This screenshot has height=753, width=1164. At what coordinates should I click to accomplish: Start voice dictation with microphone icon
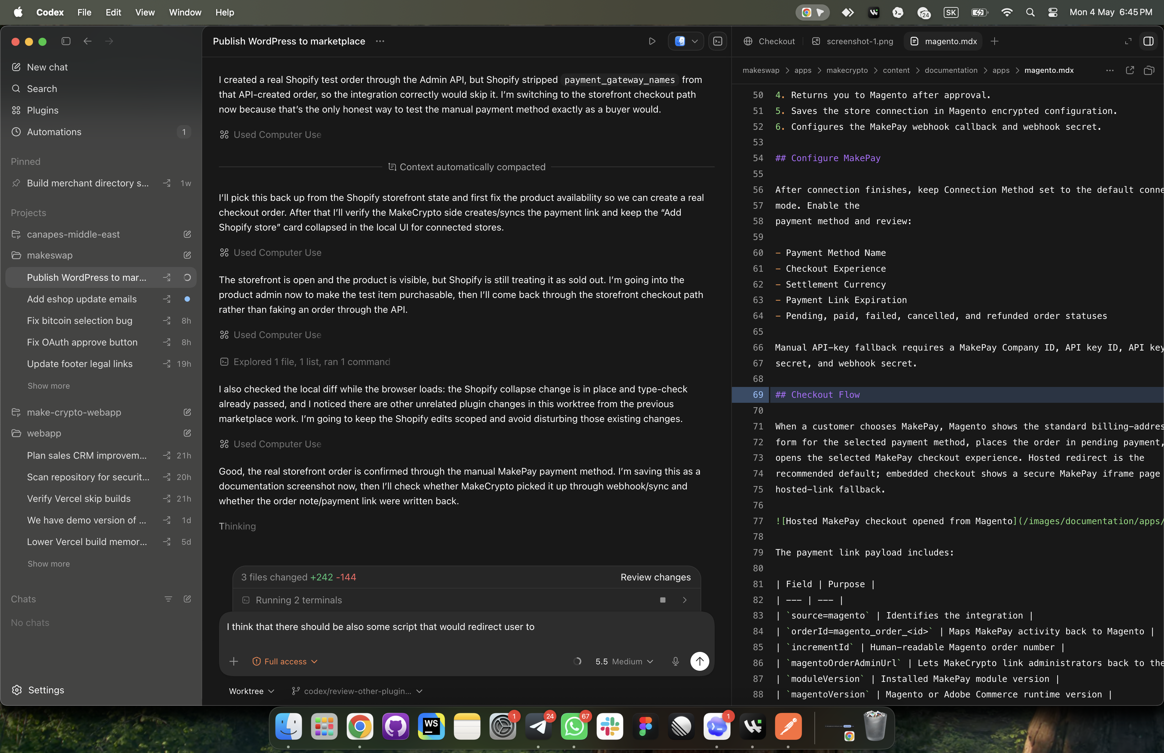click(x=676, y=662)
